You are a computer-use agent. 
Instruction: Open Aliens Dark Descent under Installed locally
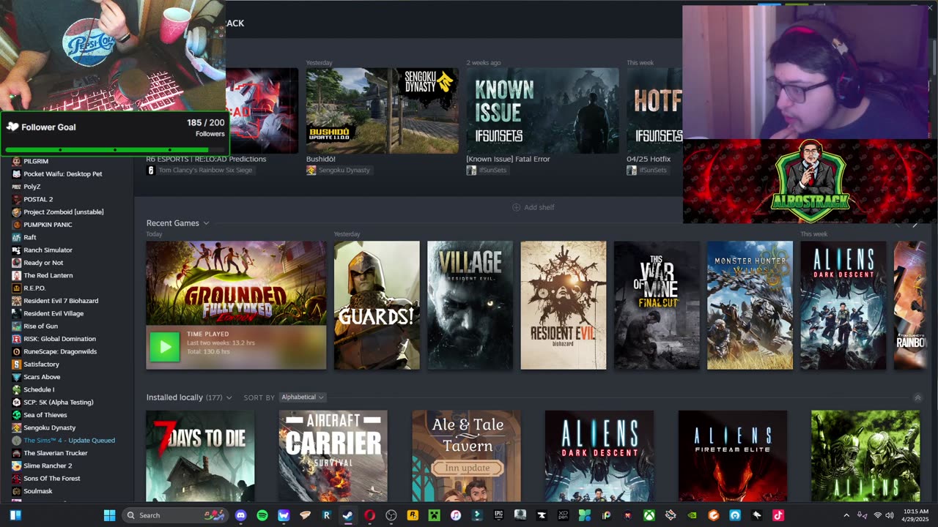(x=599, y=456)
